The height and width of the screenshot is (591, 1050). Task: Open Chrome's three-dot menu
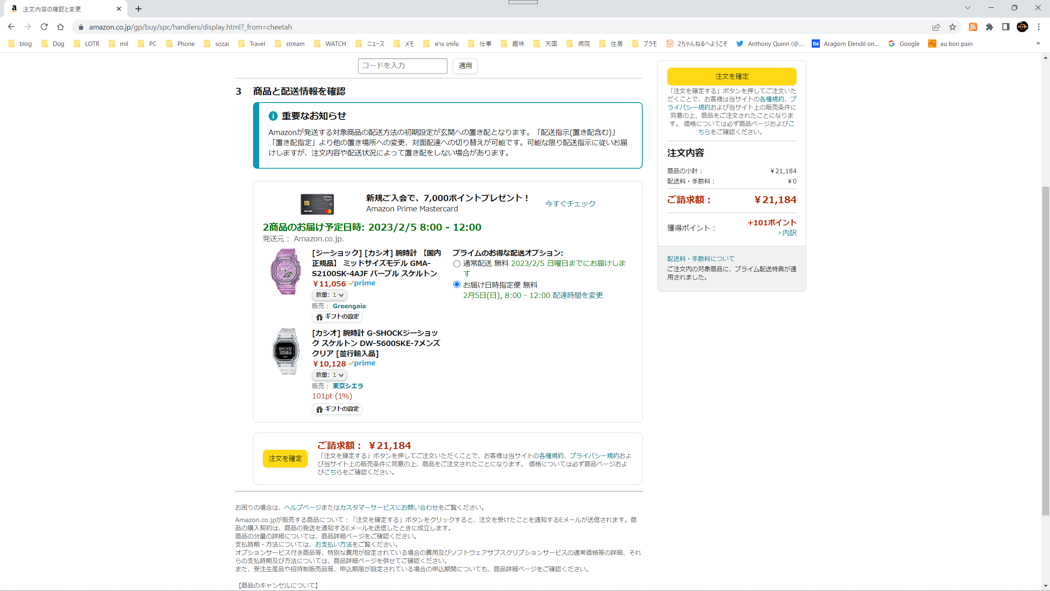click(1039, 27)
